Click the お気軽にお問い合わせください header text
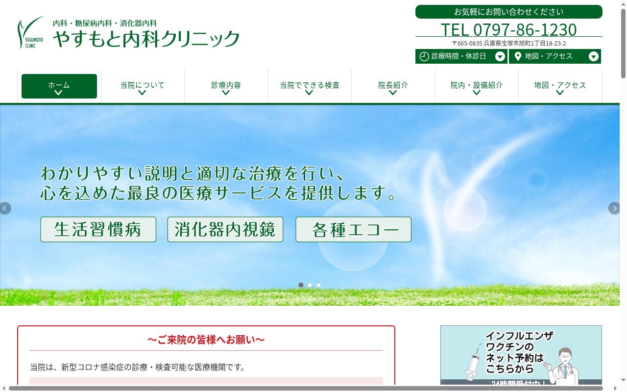The height and width of the screenshot is (392, 627). 508,12
